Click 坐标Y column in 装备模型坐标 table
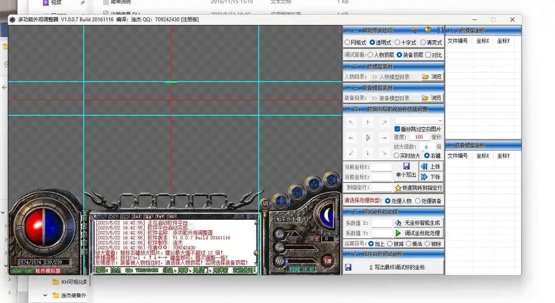Image resolution: width=555 pixels, height=303 pixels. coord(503,156)
